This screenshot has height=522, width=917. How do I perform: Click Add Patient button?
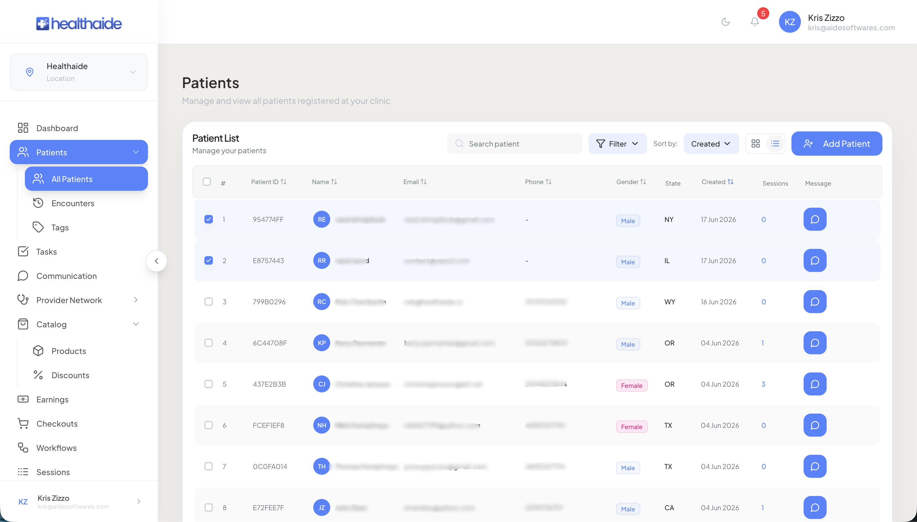pyautogui.click(x=837, y=144)
